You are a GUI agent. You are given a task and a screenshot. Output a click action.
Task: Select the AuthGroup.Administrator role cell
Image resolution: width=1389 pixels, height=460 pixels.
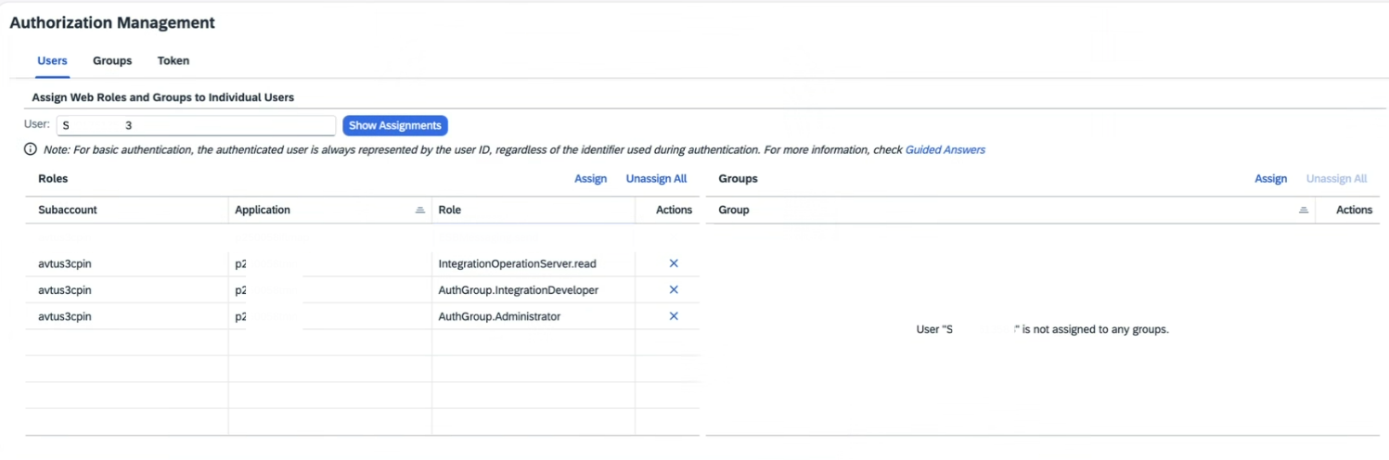499,317
